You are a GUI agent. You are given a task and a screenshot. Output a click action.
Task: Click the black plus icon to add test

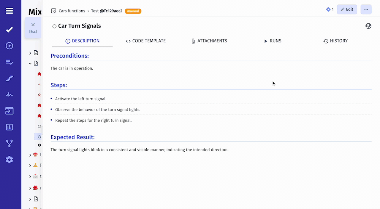pos(39,145)
